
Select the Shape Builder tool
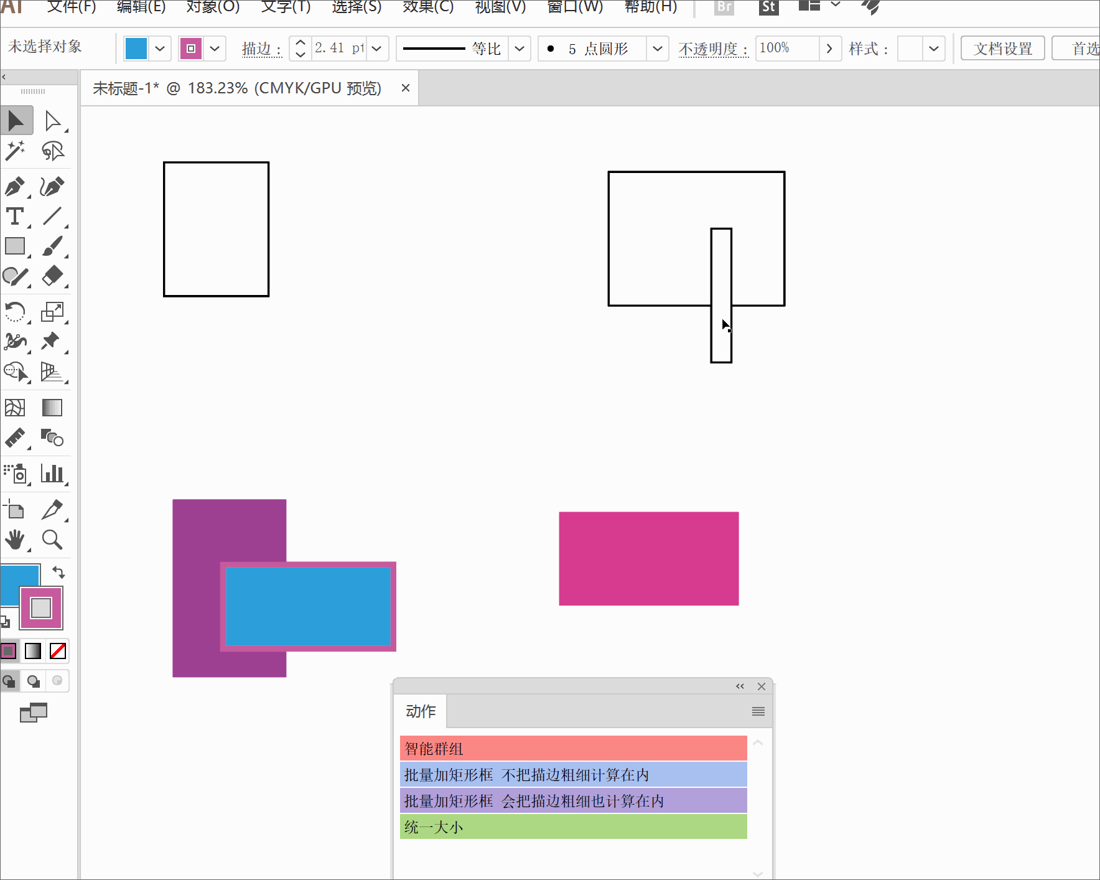[x=16, y=372]
